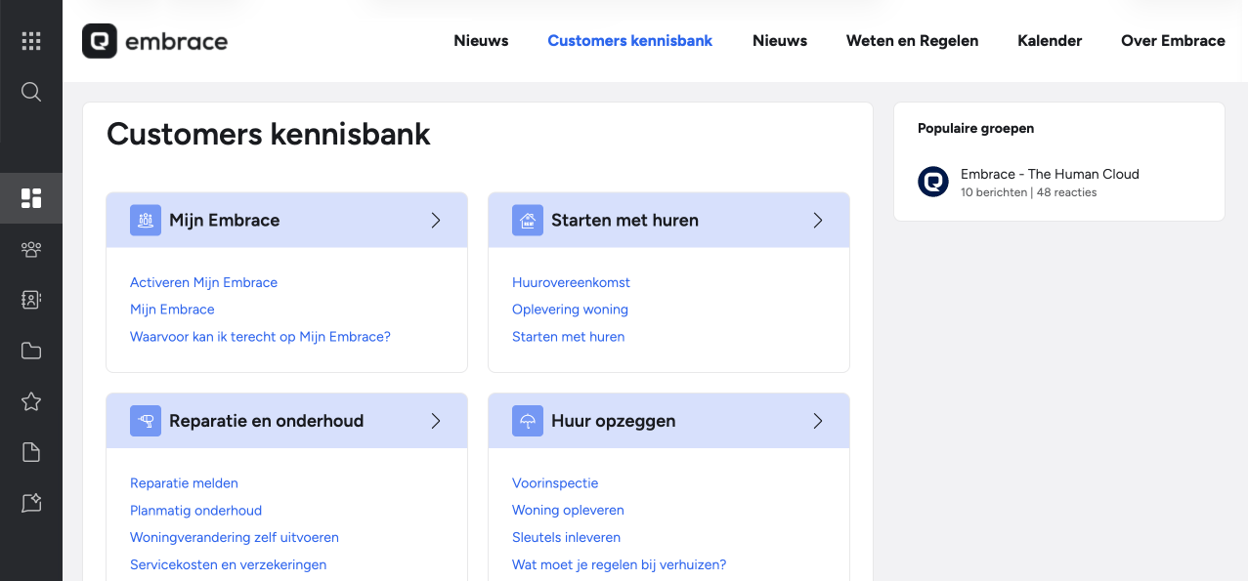Open the Kalender menu item
This screenshot has width=1248, height=581.
1050,41
